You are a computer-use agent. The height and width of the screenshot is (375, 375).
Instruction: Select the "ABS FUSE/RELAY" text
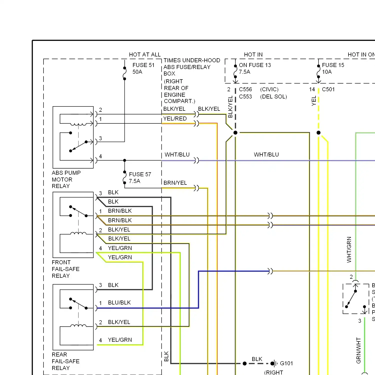[187, 67]
